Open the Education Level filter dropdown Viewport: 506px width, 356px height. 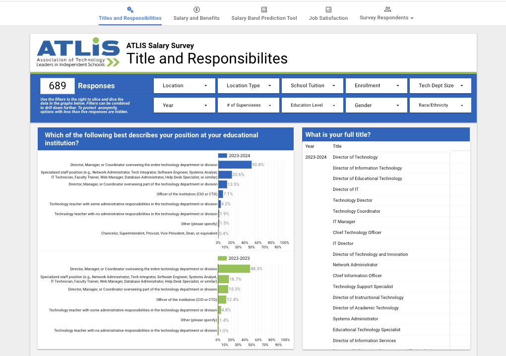tap(313, 105)
